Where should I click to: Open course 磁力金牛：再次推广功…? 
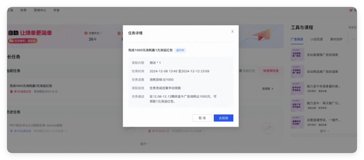(324, 103)
